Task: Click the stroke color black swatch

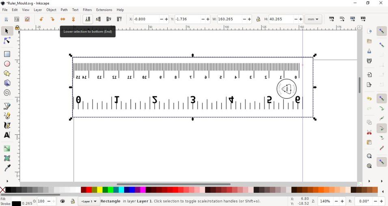Action: tap(16, 204)
